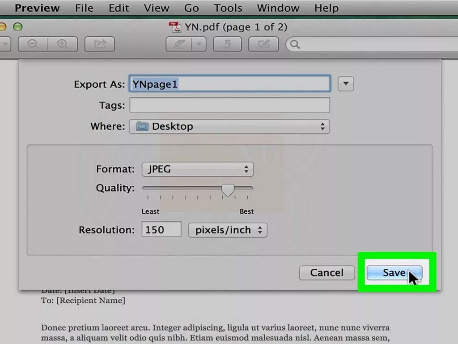The height and width of the screenshot is (344, 458).
Task: Open the pixels/inch units dropdown
Action: point(228,230)
